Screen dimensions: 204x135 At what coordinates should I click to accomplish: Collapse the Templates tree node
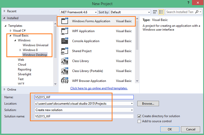click(5, 26)
